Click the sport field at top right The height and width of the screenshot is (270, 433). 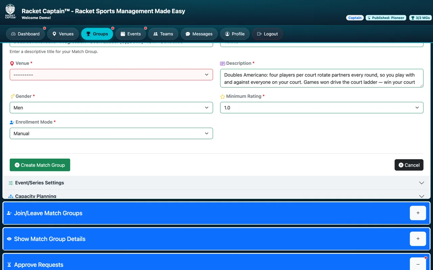coord(322,44)
